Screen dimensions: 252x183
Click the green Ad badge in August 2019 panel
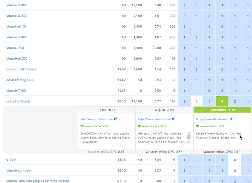click(x=139, y=126)
